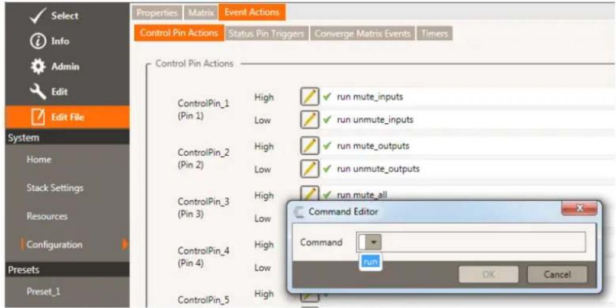This screenshot has height=308, width=616.
Task: Click the Edit File document icon
Action: [x=38, y=117]
